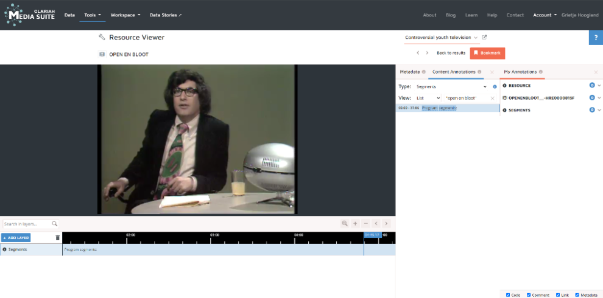Open the Type Segments dropdown
603x298 pixels.
(x=451, y=86)
